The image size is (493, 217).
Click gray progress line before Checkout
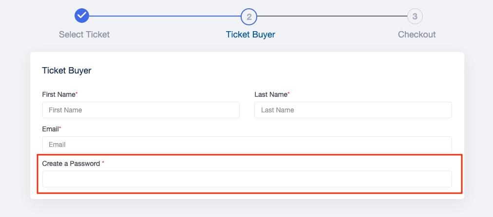(332, 16)
